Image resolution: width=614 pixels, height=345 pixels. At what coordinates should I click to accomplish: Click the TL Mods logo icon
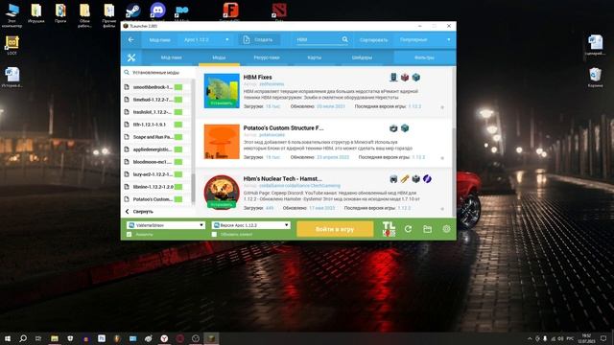[389, 229]
